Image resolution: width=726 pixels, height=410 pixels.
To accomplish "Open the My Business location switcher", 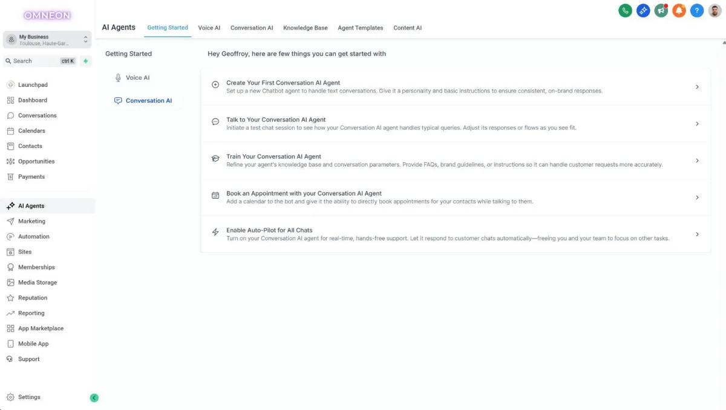I will pyautogui.click(x=47, y=40).
